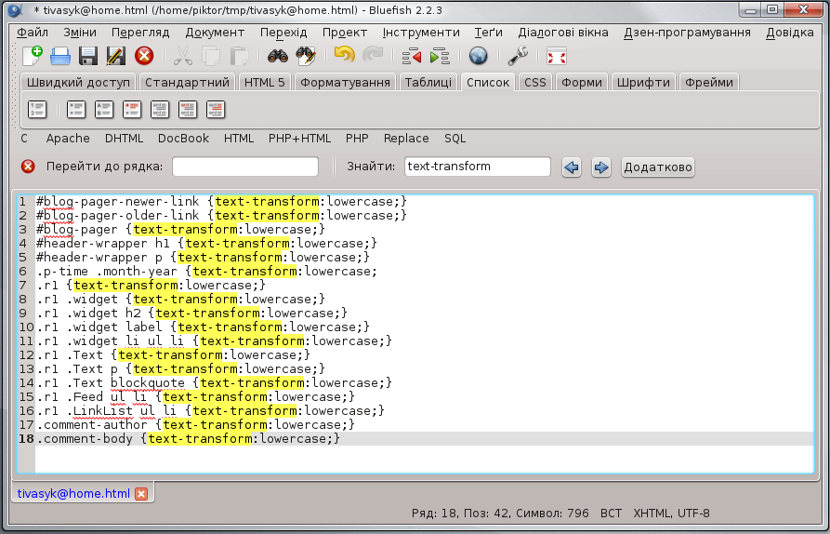Screen dimensions: 830x534
Task: Create a new file with the New icon
Action: 33,56
